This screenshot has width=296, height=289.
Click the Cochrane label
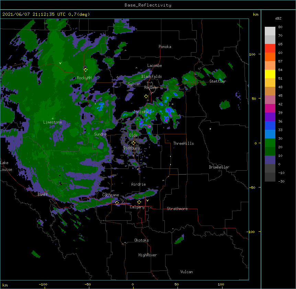pyautogui.click(x=111, y=195)
